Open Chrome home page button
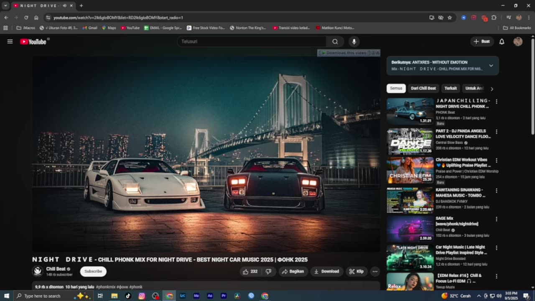 [36, 18]
